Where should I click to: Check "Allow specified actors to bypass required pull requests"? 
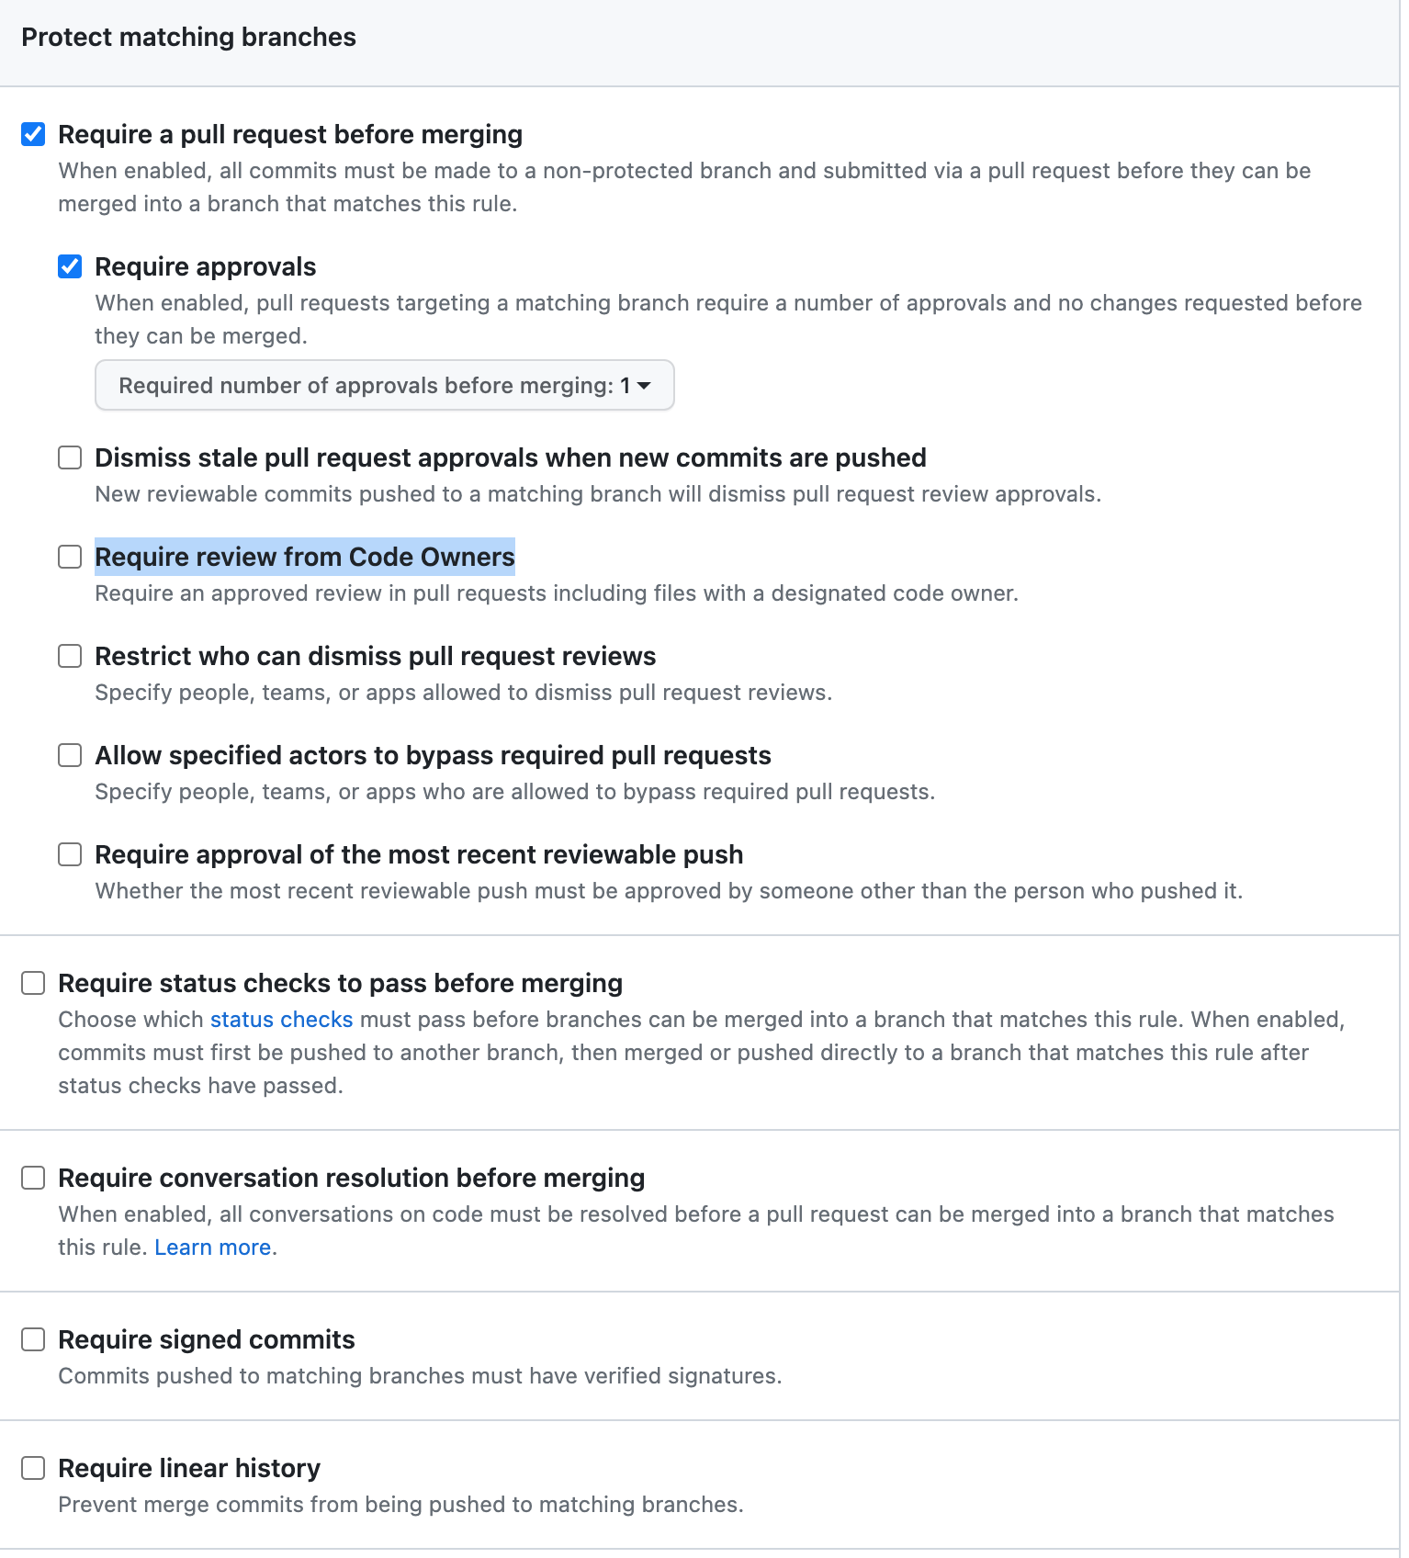70,755
